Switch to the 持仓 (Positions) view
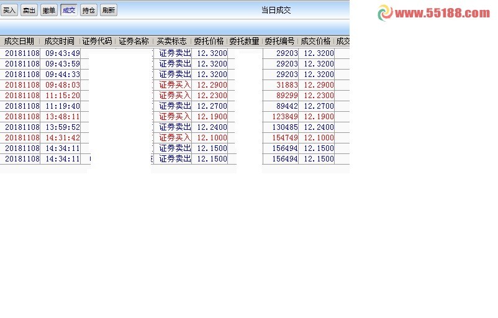This screenshot has width=498, height=318. point(89,10)
